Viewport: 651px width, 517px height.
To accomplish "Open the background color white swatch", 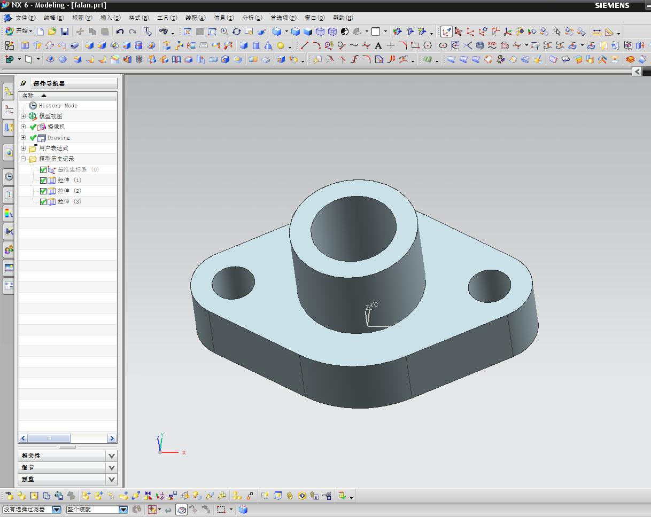I will point(376,32).
